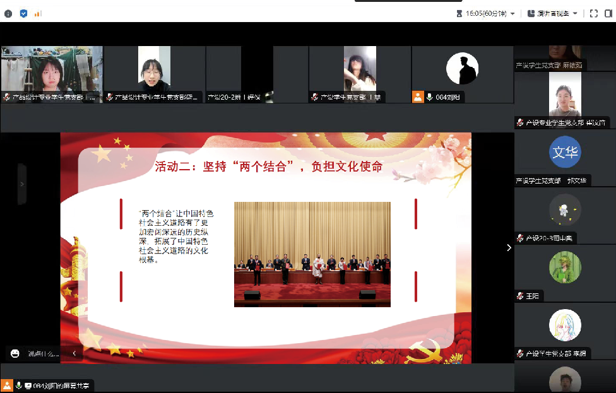
Task: Open the blue security shield icon
Action: 23,13
